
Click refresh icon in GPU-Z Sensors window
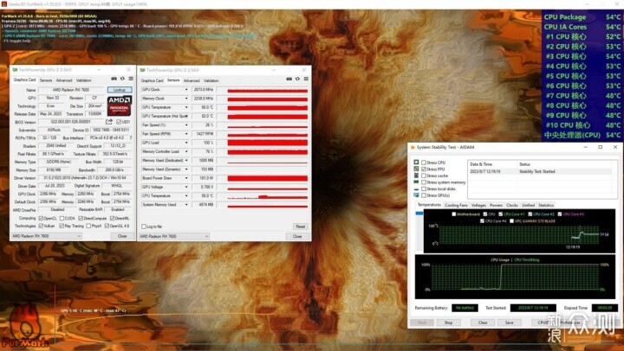click(x=297, y=79)
